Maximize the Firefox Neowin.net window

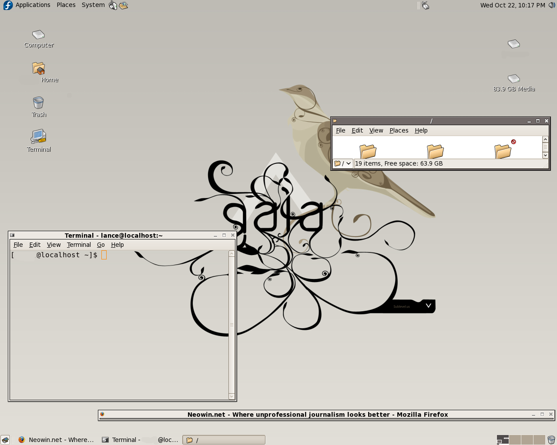point(542,414)
